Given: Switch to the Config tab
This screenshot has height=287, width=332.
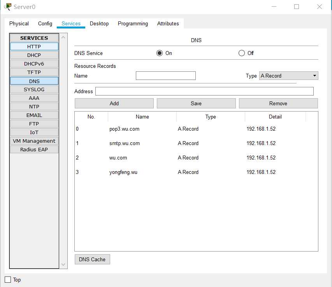Looking at the screenshot, I should point(45,23).
